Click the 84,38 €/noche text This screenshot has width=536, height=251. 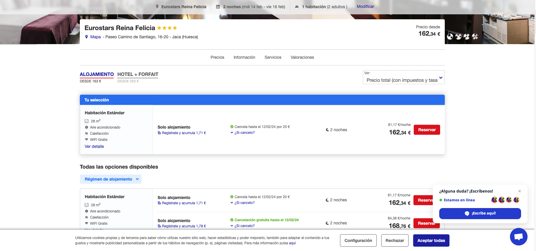[399, 218]
